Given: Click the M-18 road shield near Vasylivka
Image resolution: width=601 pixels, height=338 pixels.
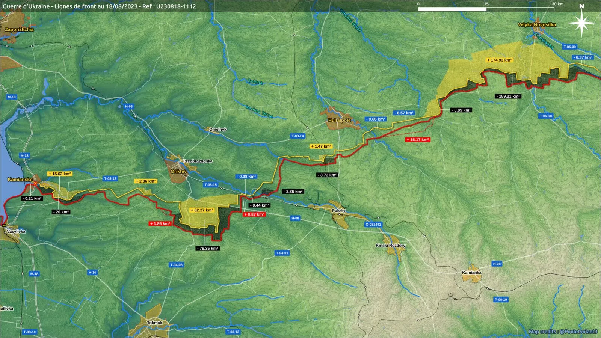Looking at the screenshot, I should click(x=34, y=274).
